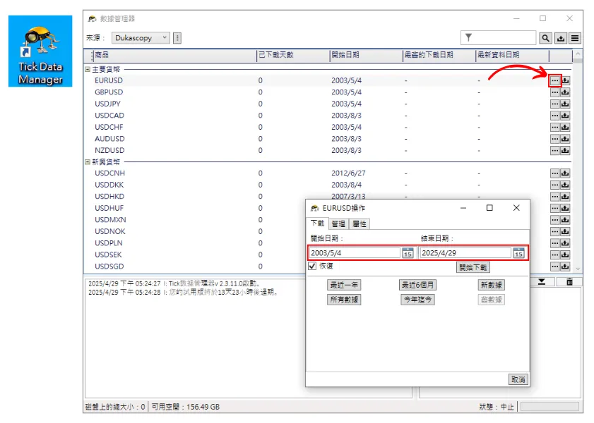Image resolution: width=594 pixels, height=423 pixels.
Task: Toggle the 恢復 checkbox in the EURUSD dialog
Action: point(312,266)
